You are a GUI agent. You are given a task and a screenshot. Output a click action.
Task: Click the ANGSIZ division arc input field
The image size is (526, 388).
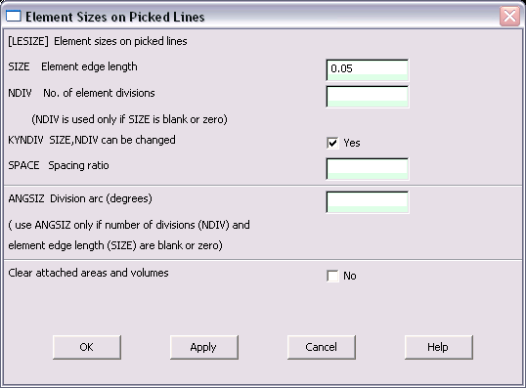368,202
